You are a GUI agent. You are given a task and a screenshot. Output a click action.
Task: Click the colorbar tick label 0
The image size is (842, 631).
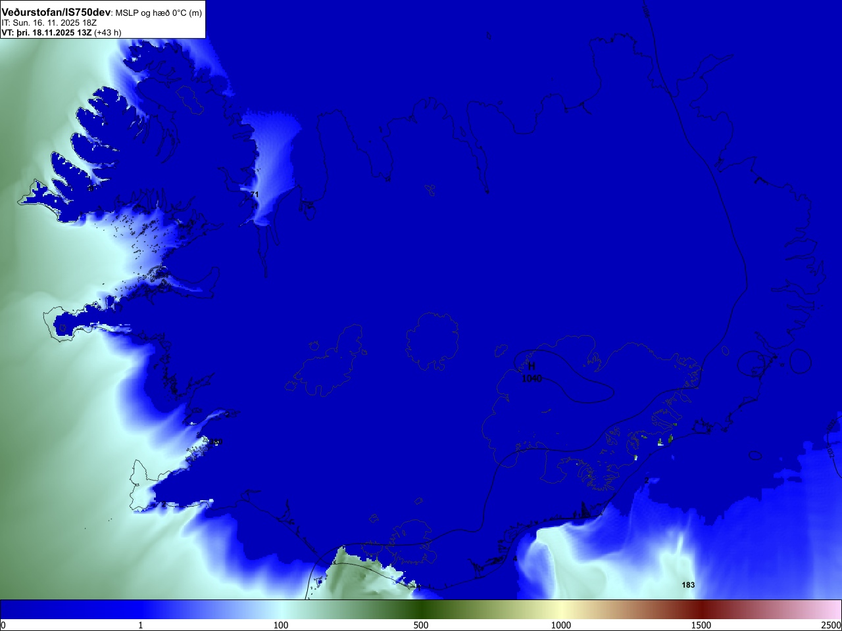[x=3, y=625]
